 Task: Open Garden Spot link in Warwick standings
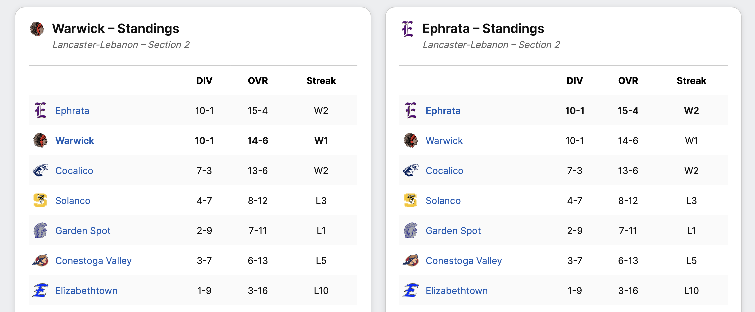coord(83,231)
